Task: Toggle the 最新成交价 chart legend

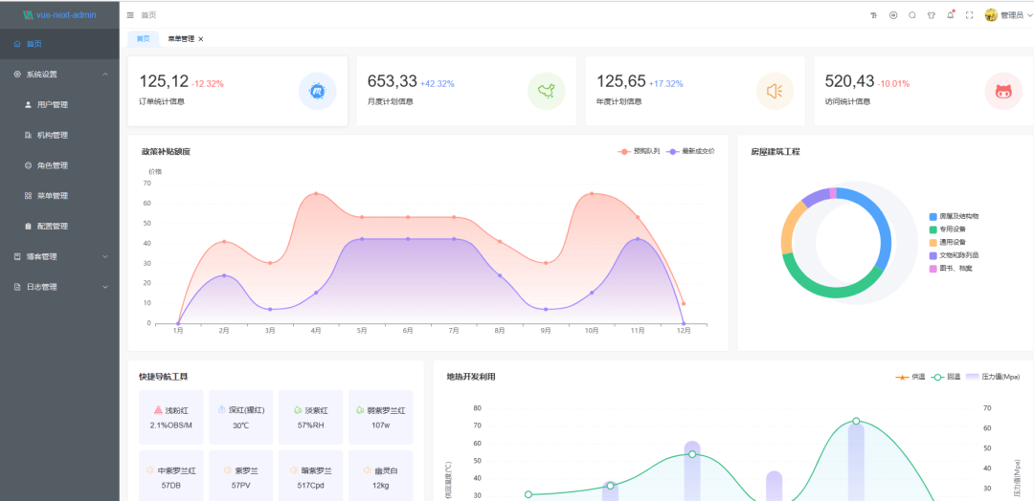Action: coord(690,151)
